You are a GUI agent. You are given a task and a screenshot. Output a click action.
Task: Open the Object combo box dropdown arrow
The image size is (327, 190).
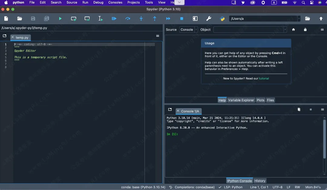(x=285, y=30)
